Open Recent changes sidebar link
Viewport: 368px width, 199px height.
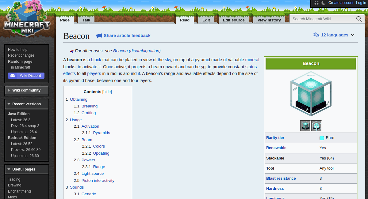(x=21, y=55)
